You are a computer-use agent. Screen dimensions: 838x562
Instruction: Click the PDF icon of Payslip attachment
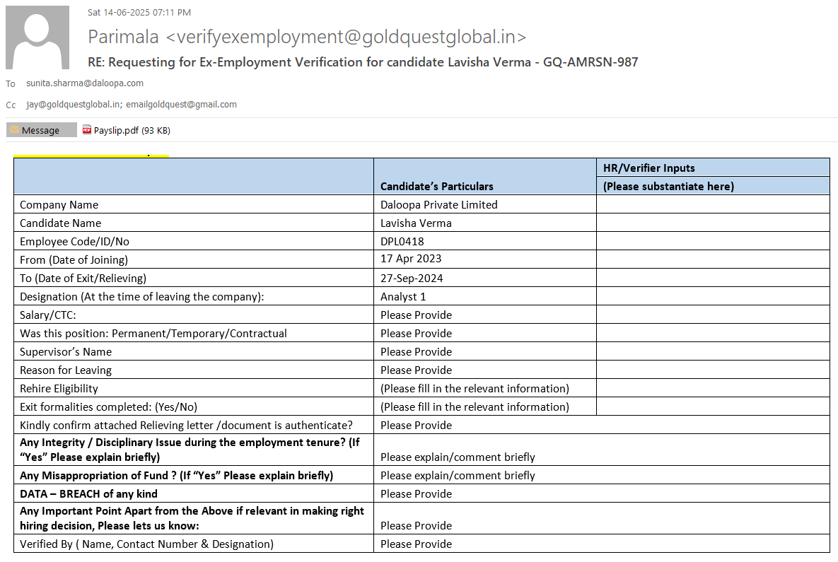[87, 130]
